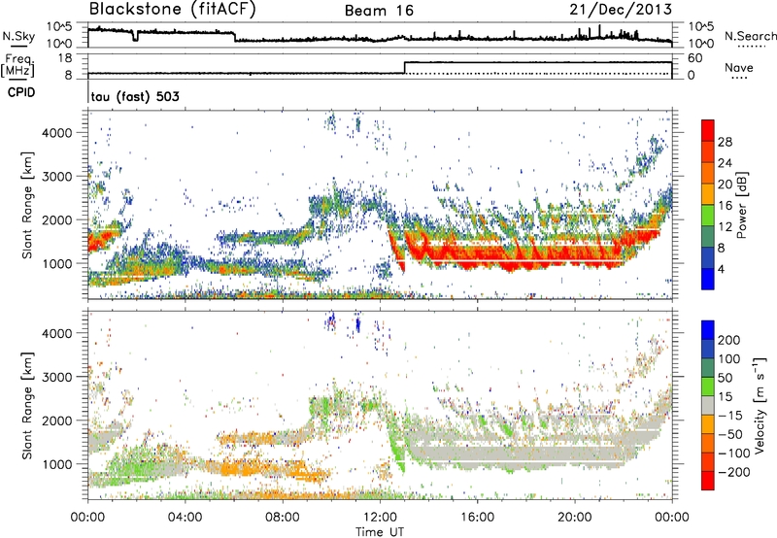
Task: Click the "-200" tick on Velocity colorbar
Action: coord(732,472)
